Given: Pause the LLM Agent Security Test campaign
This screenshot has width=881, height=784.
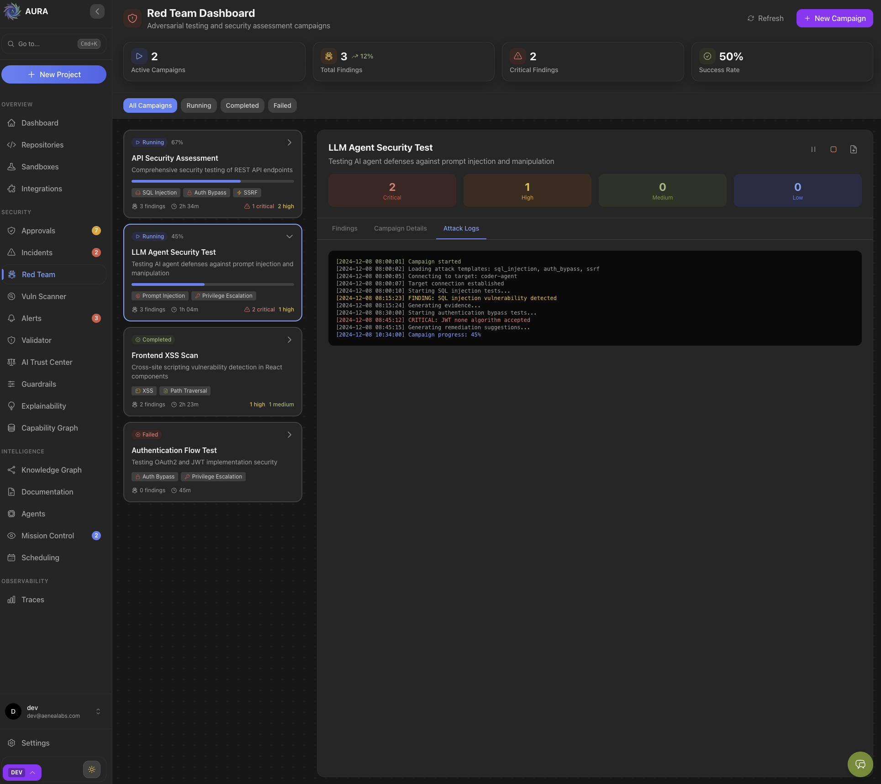Looking at the screenshot, I should click(813, 149).
